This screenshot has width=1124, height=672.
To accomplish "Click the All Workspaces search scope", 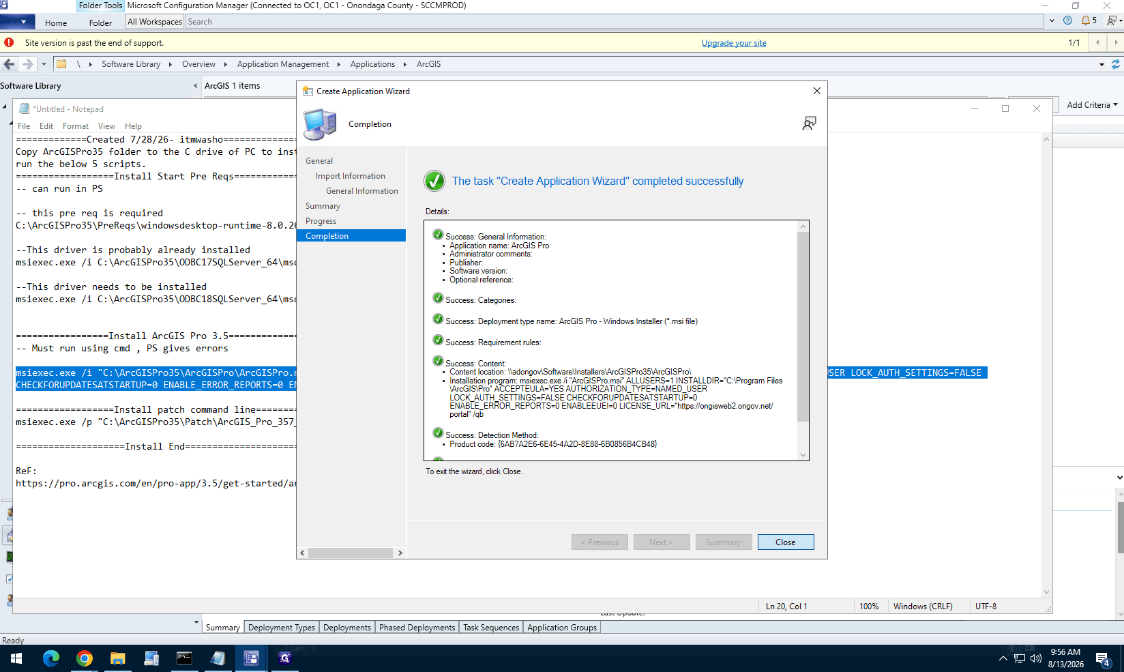I will point(155,22).
